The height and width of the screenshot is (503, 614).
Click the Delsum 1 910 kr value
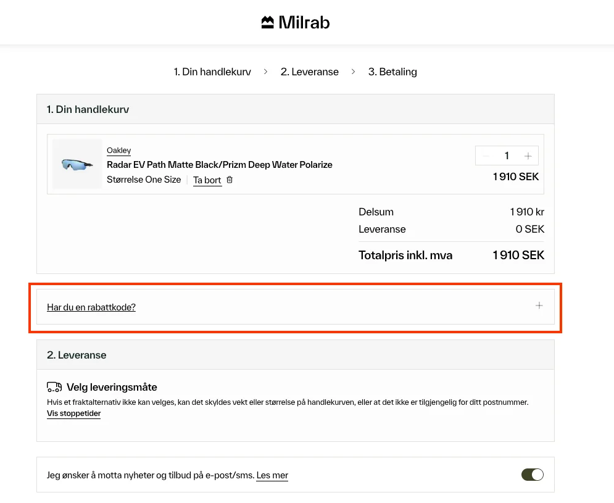point(526,212)
